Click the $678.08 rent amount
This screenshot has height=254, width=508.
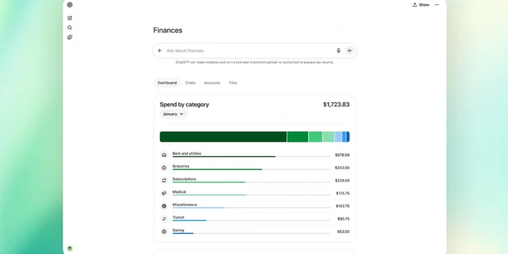click(x=342, y=155)
